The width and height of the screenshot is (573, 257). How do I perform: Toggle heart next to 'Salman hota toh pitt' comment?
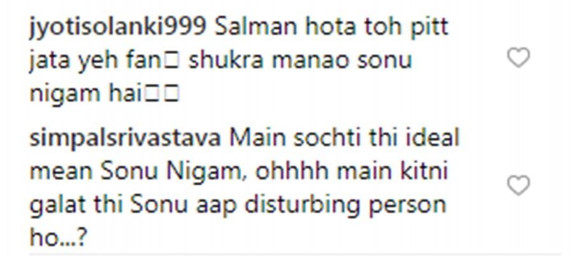[519, 58]
